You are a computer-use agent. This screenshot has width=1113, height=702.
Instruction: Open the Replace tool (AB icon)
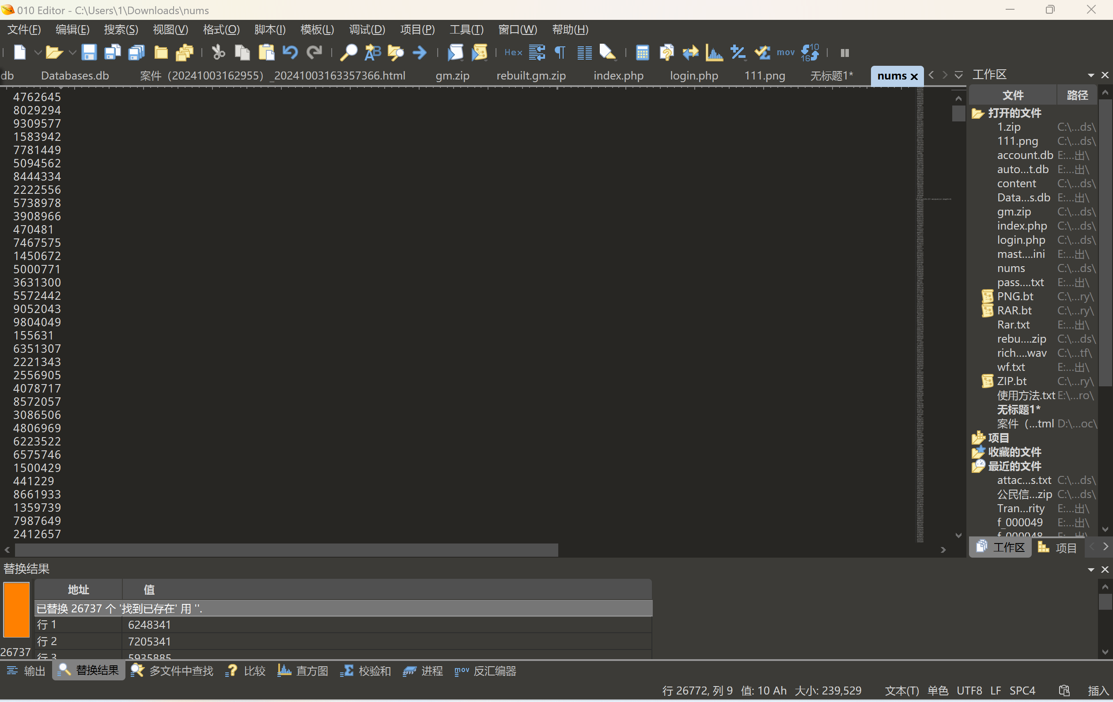[372, 53]
